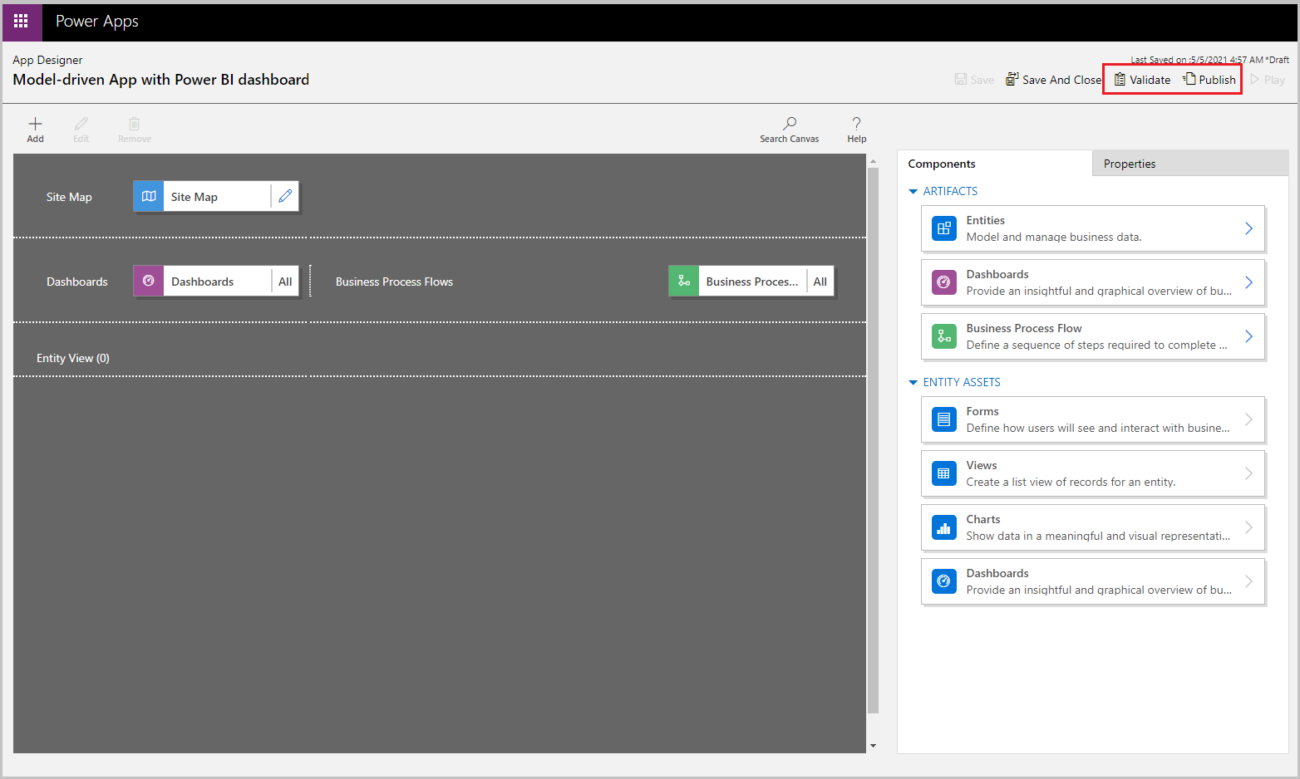Switch to the Components tab

click(x=995, y=164)
